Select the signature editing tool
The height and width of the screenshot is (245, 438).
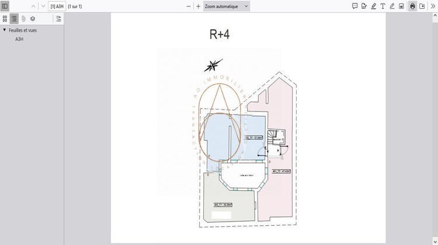pos(364,6)
